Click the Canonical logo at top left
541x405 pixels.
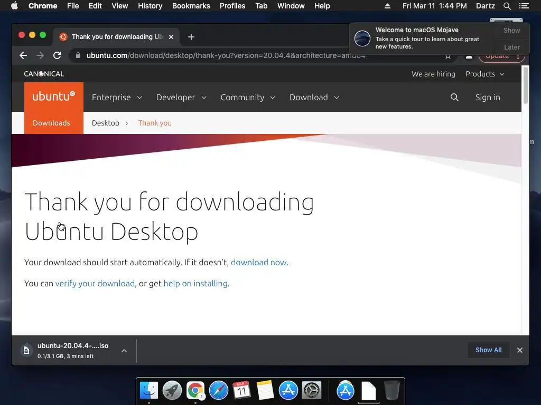tap(44, 74)
